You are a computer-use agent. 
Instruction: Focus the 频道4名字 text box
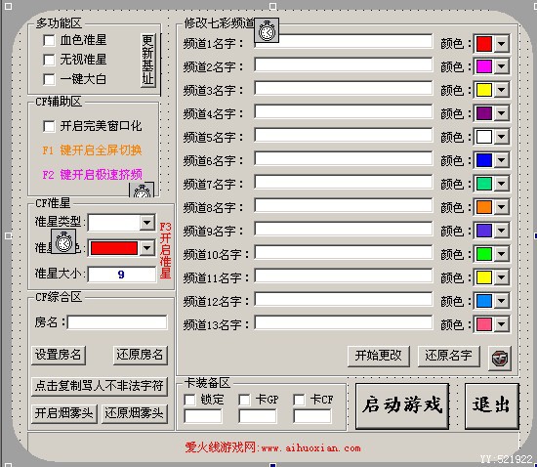[344, 111]
